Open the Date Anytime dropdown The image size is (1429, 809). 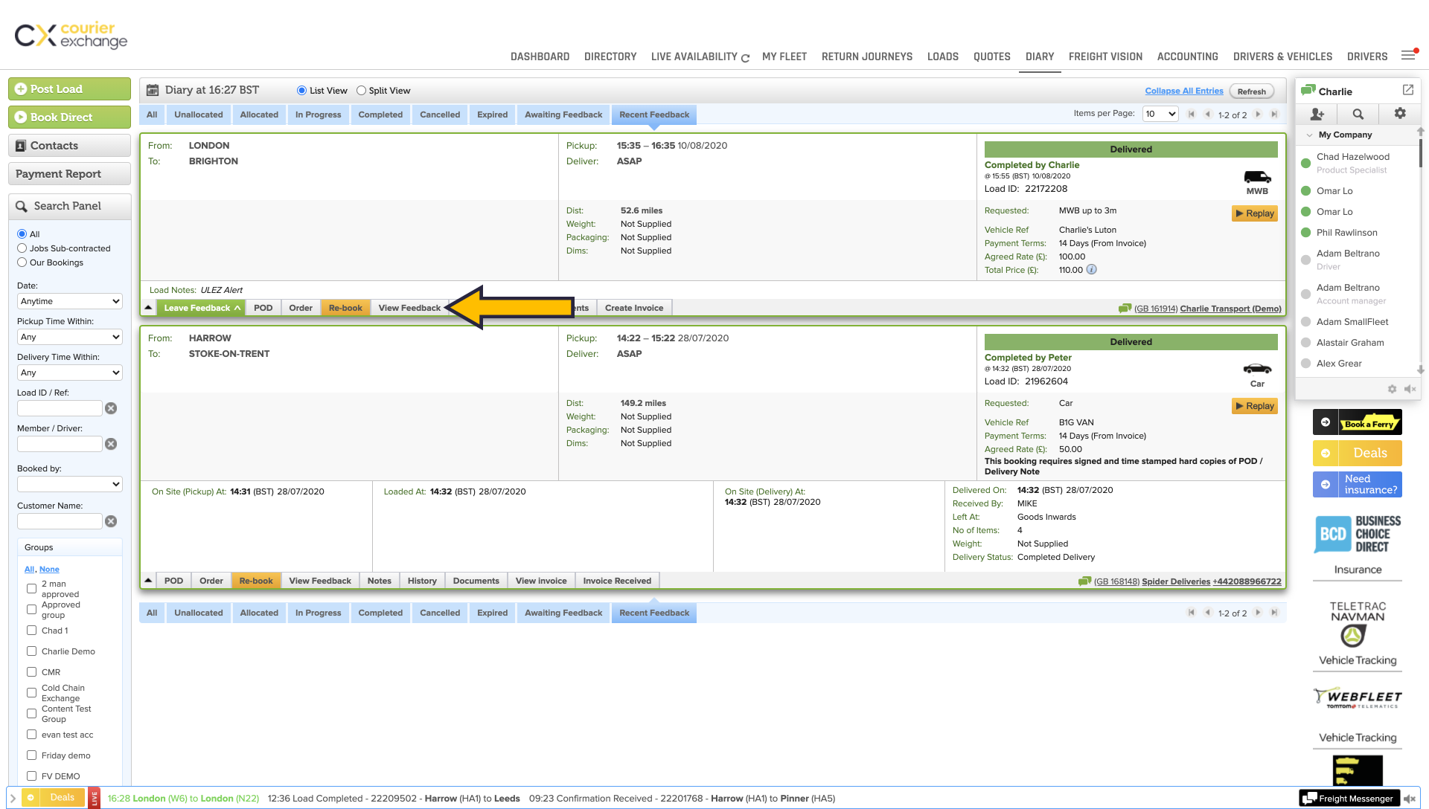(70, 301)
